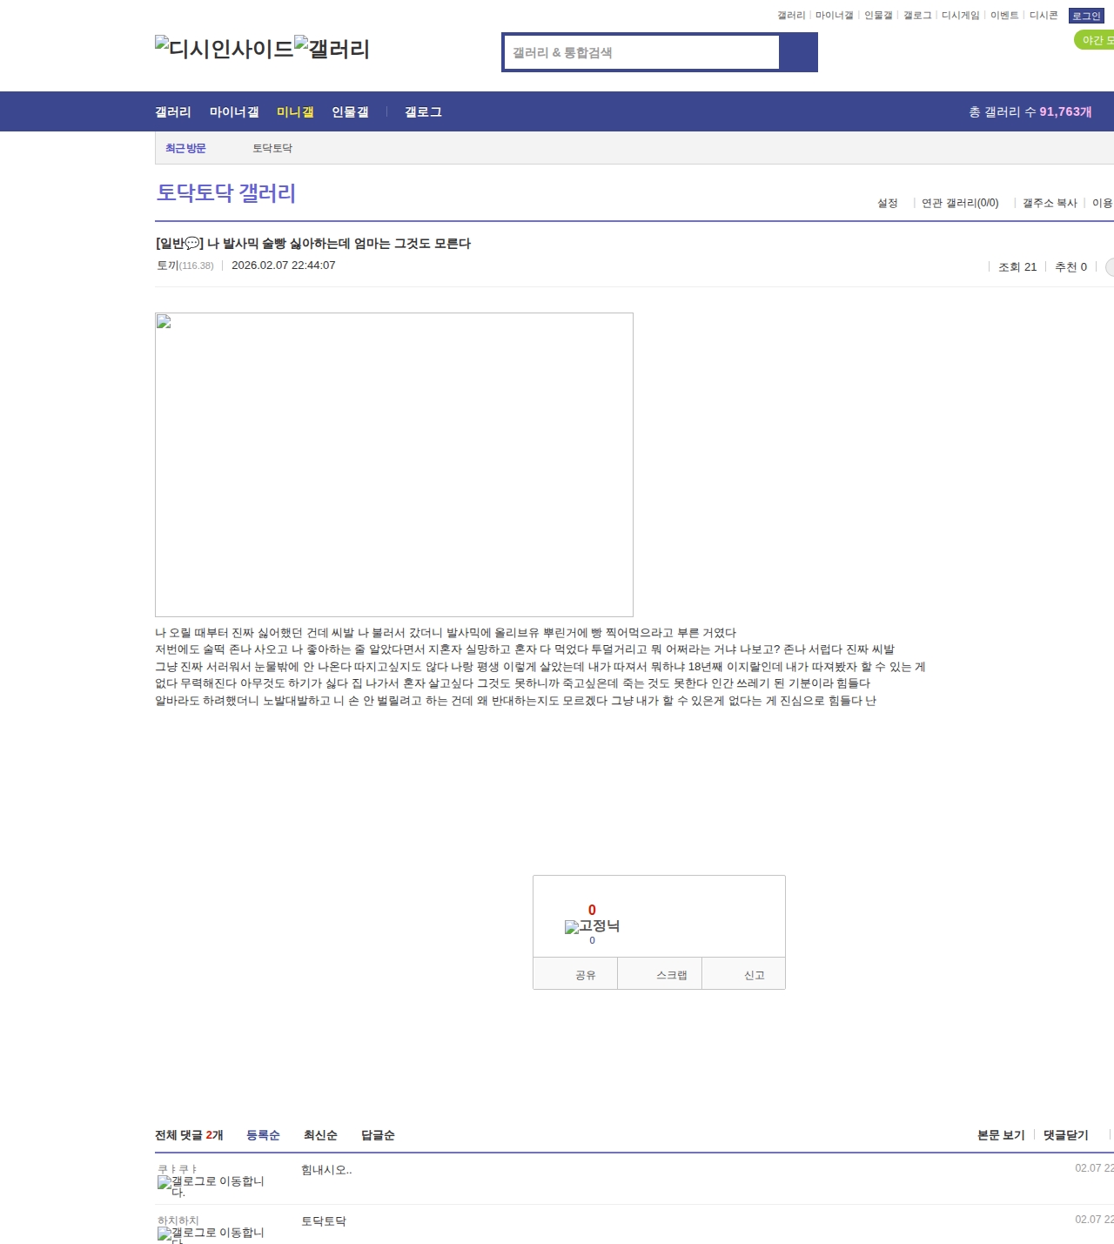Screen dimensions: 1114x1244
Task: Report the post with 신고
Action: point(754,975)
